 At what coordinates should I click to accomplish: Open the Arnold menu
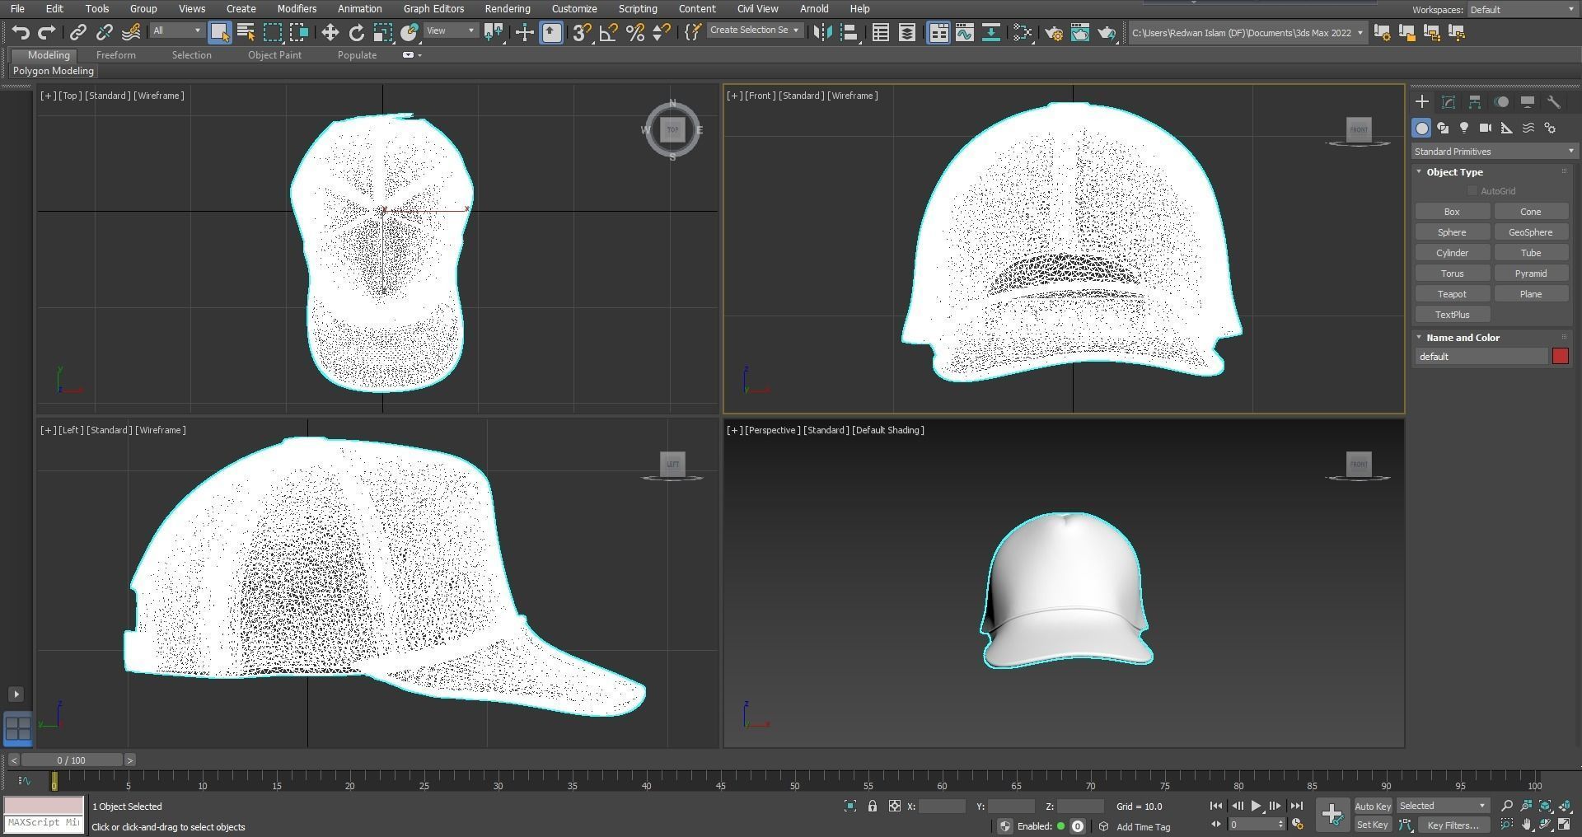coord(814,9)
